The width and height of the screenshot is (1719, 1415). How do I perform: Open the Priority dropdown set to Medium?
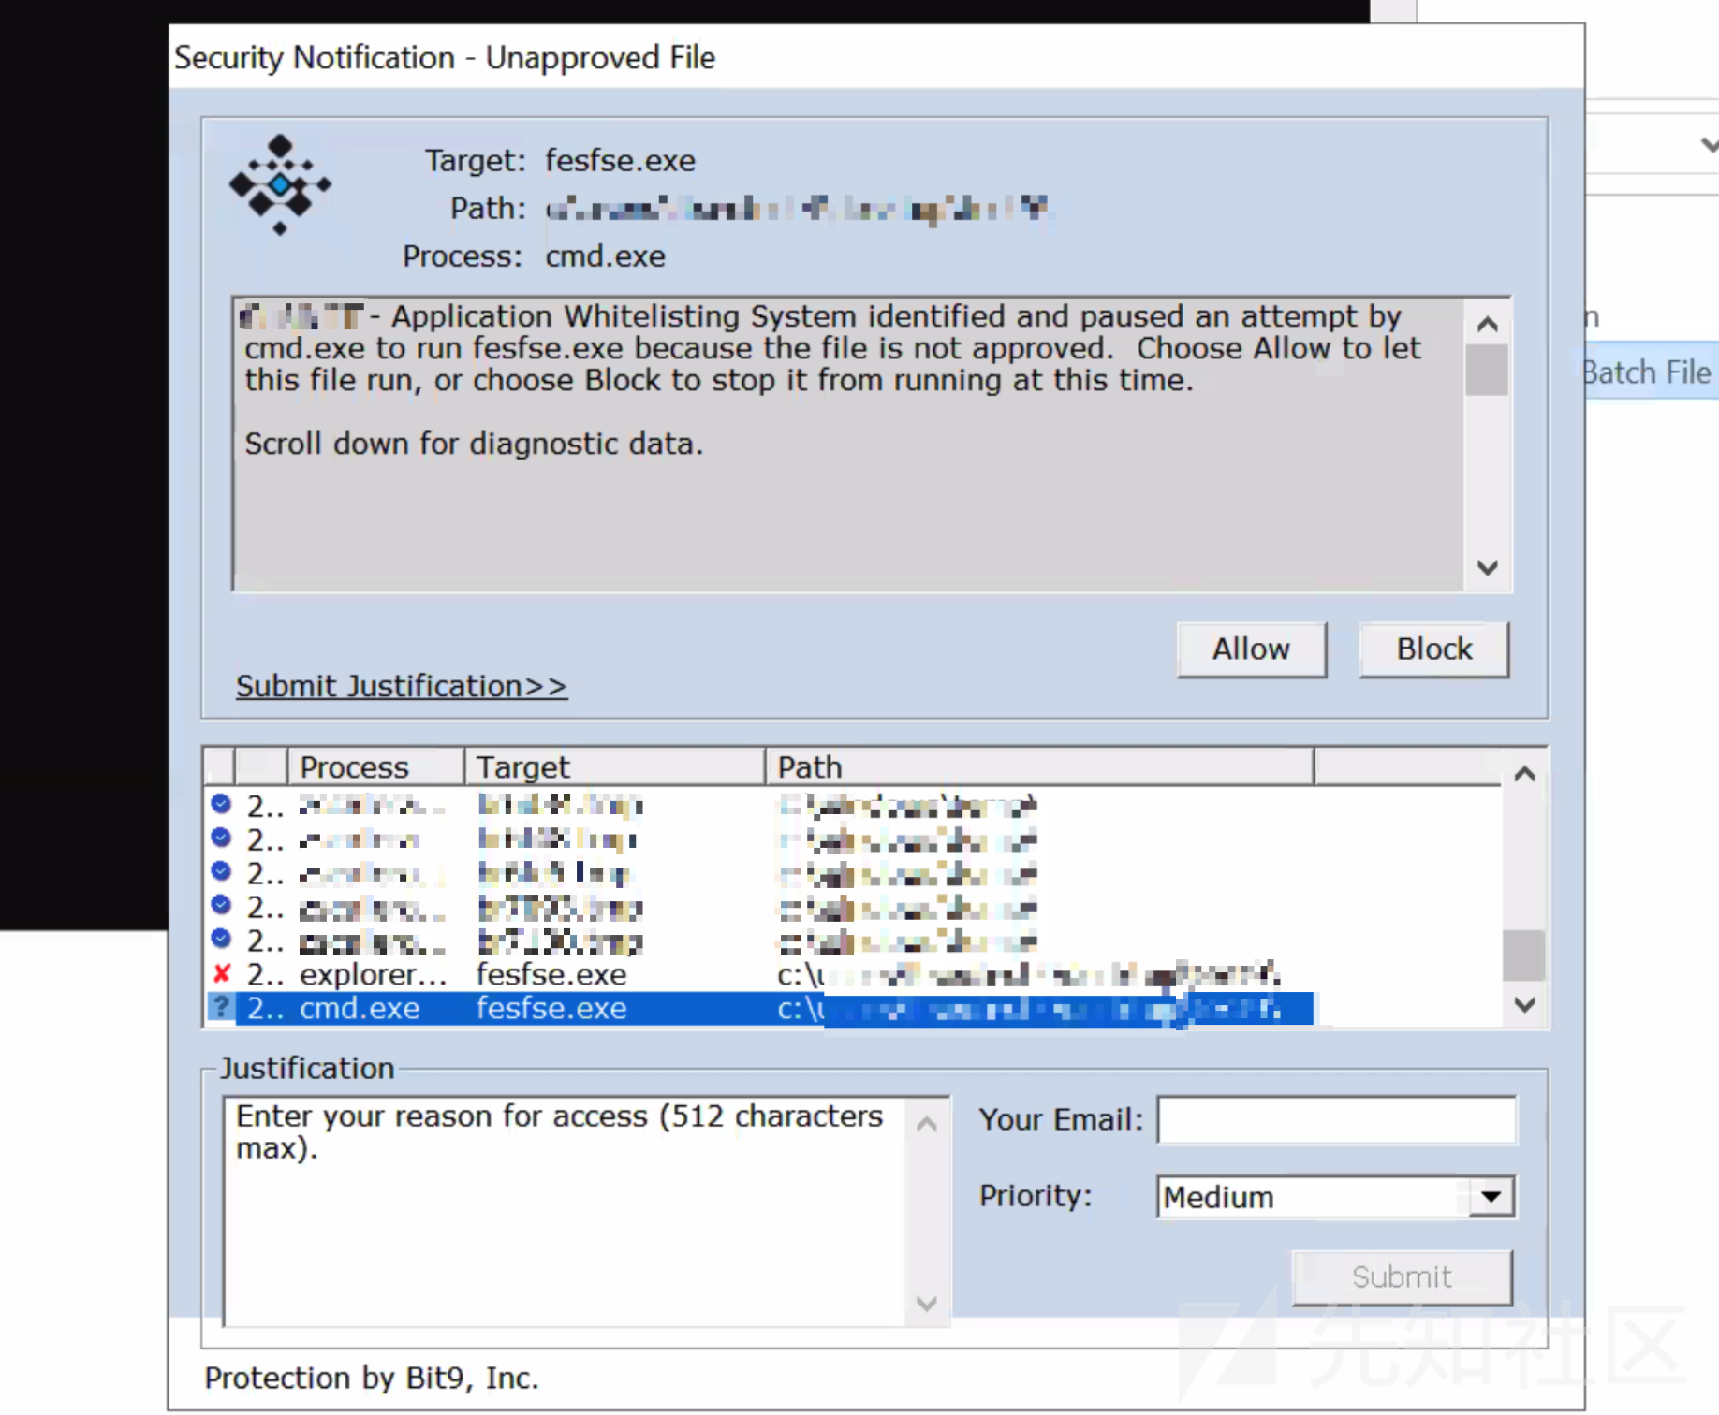point(1336,1197)
